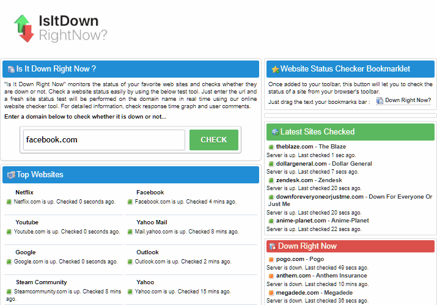Click the bookmarklet icon beside Down Right Now? link

click(380, 101)
